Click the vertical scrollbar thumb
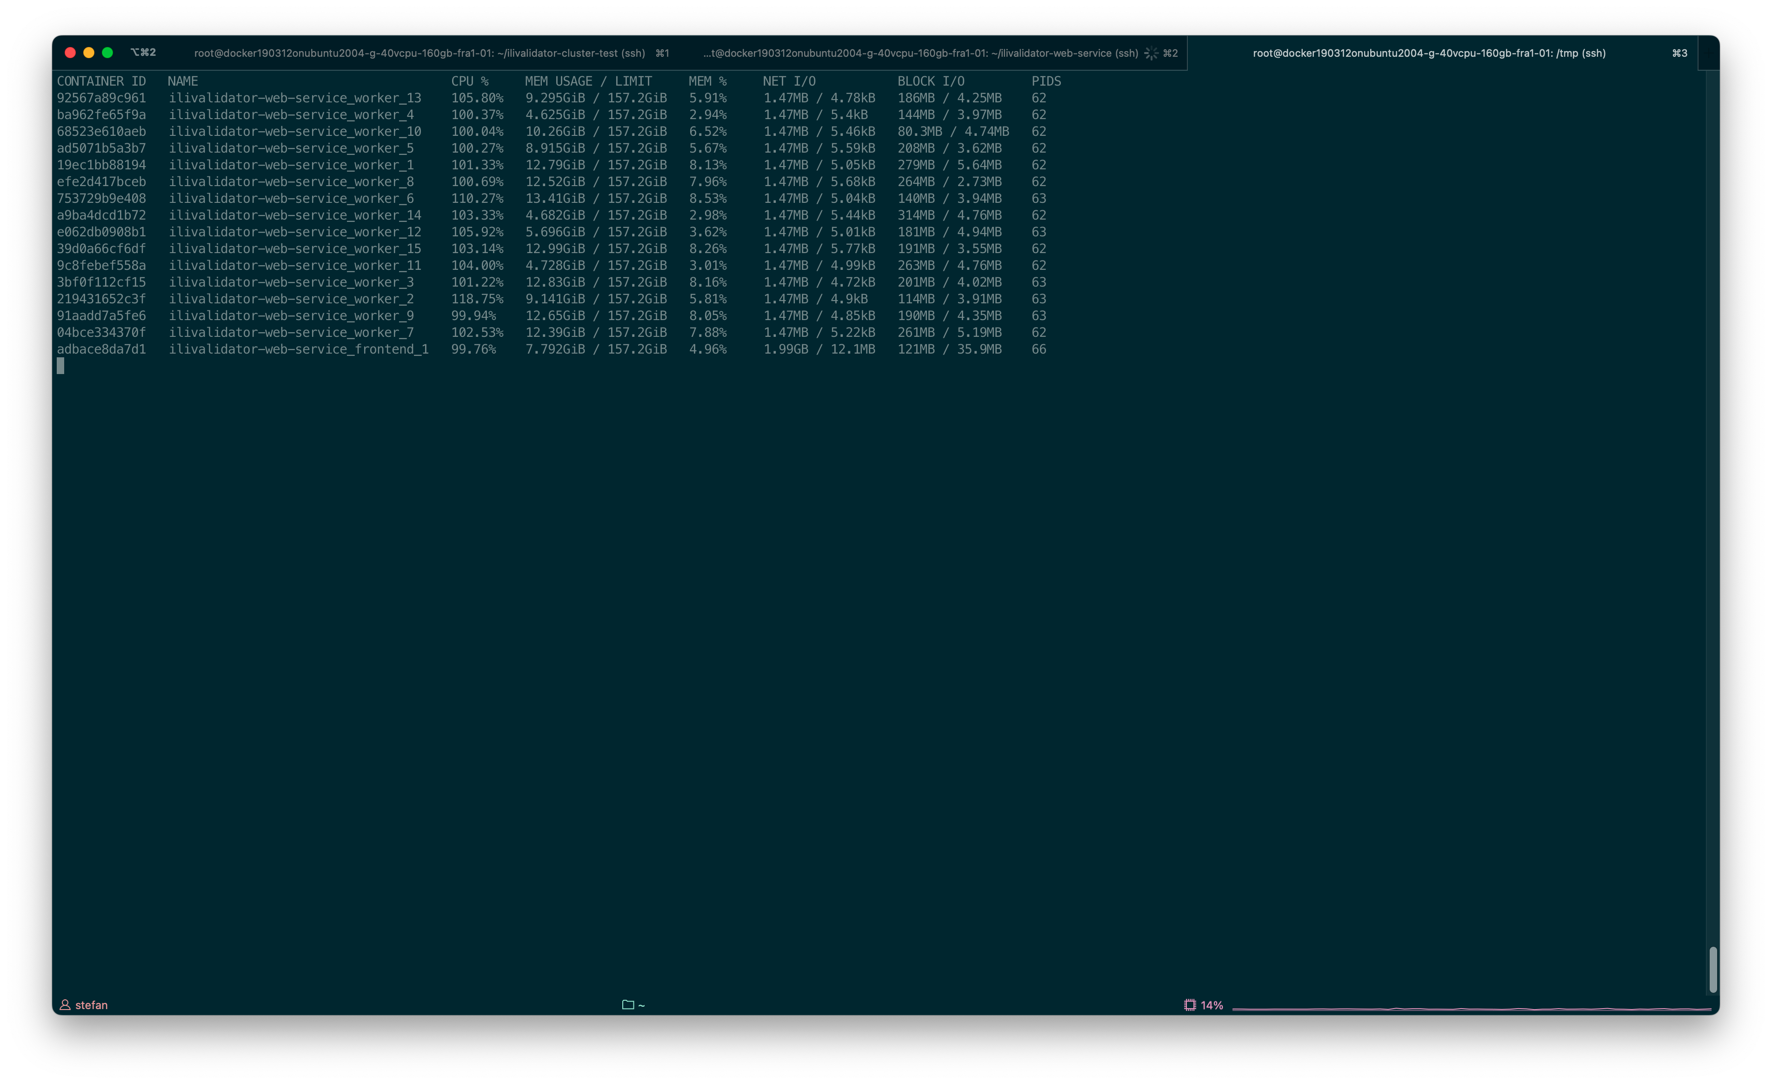This screenshot has height=1084, width=1772. click(1713, 970)
